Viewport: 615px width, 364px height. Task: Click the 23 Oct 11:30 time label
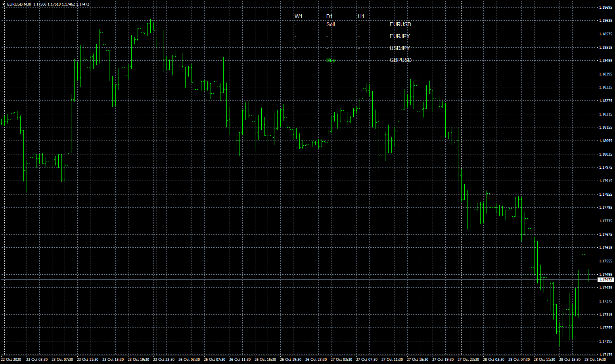(x=88, y=360)
